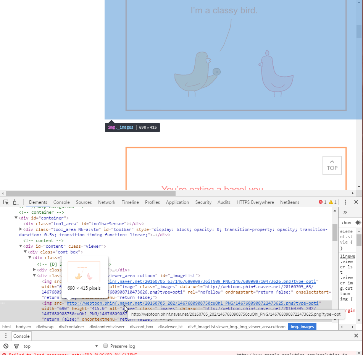This screenshot has width=363, height=355.
Task: Select div#_imageList breadcrumb item
Action: 237,327
